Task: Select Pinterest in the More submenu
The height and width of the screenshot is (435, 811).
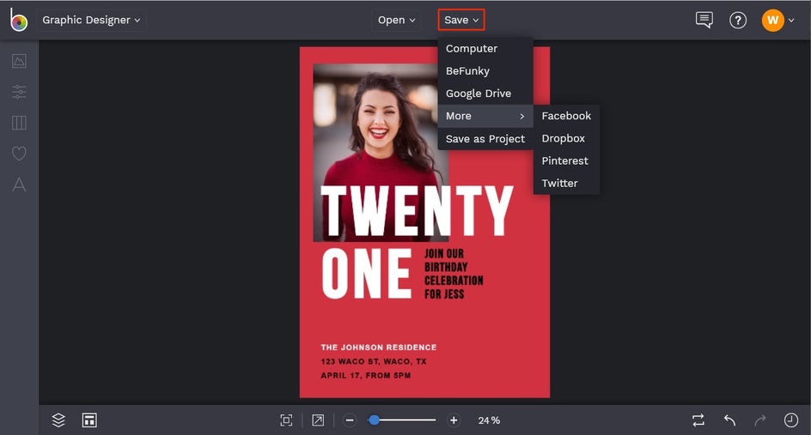Action: click(x=564, y=160)
